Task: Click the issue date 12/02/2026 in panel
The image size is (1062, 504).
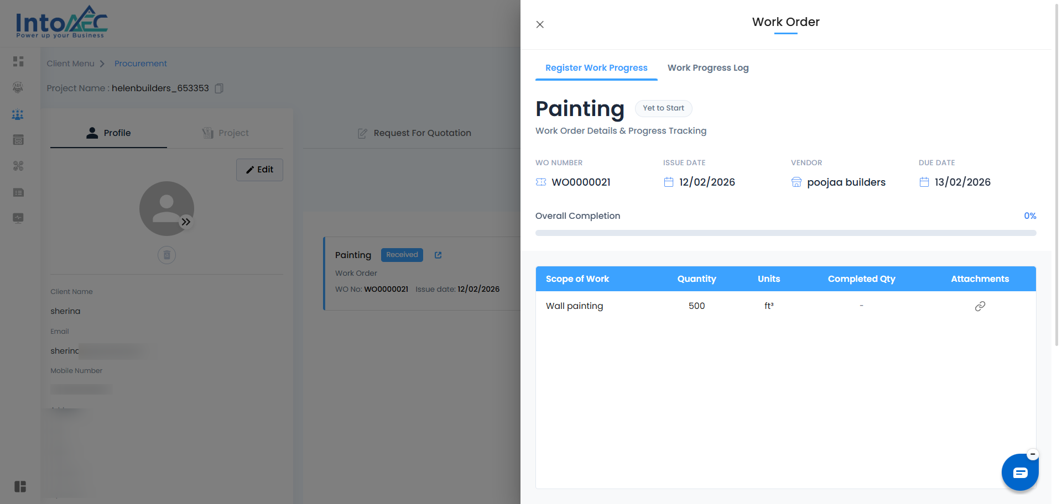Action: coord(707,182)
